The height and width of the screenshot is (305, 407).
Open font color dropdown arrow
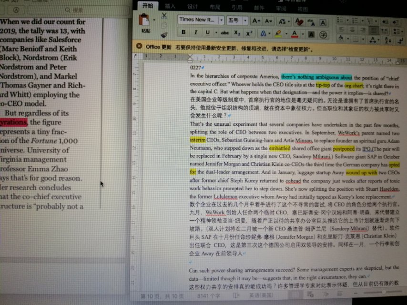click(x=303, y=34)
